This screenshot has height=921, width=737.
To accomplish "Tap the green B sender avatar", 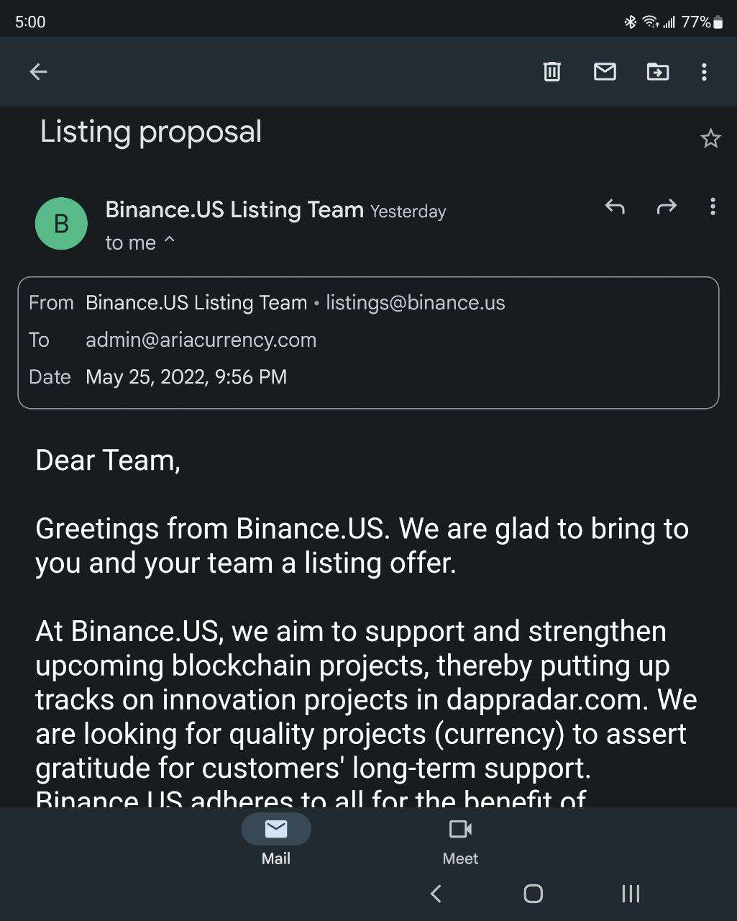I will pyautogui.click(x=61, y=224).
